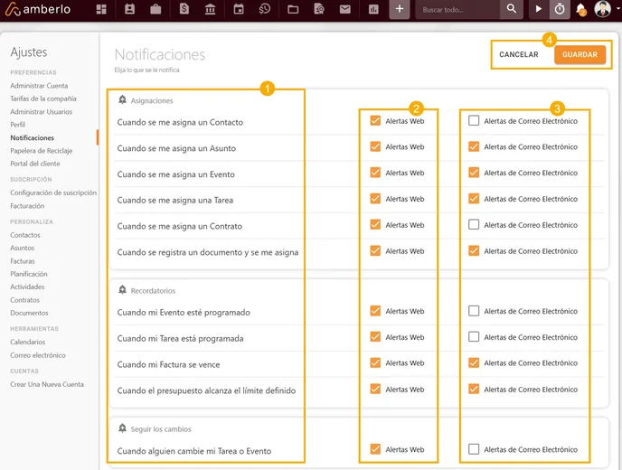Open the calendar icon in top bar
The image size is (622, 470).
tap(239, 9)
